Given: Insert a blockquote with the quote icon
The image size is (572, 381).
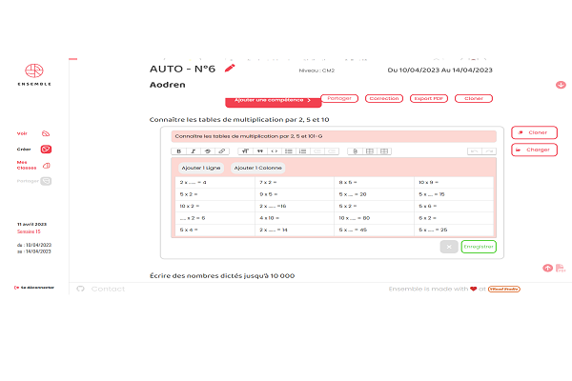Looking at the screenshot, I should point(259,151).
